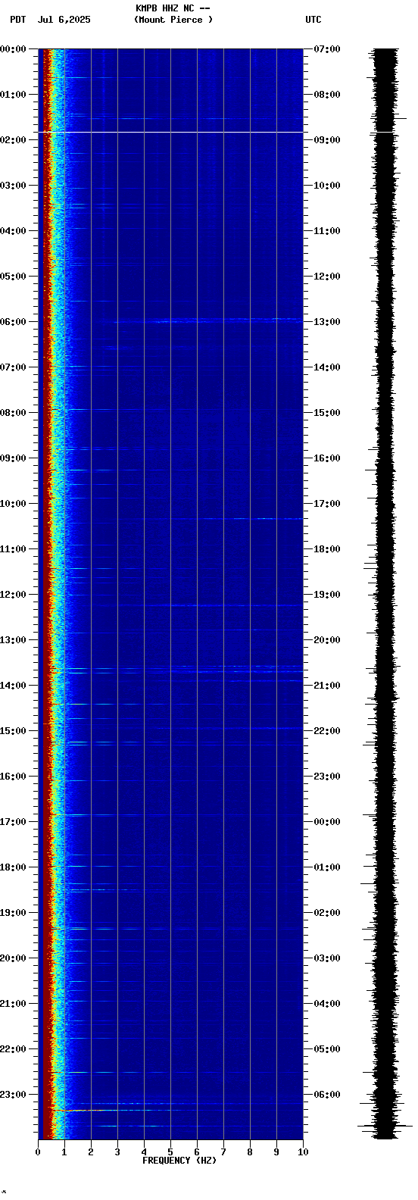
Task: Click the 13:00 PDT time label
Action: pos(13,640)
